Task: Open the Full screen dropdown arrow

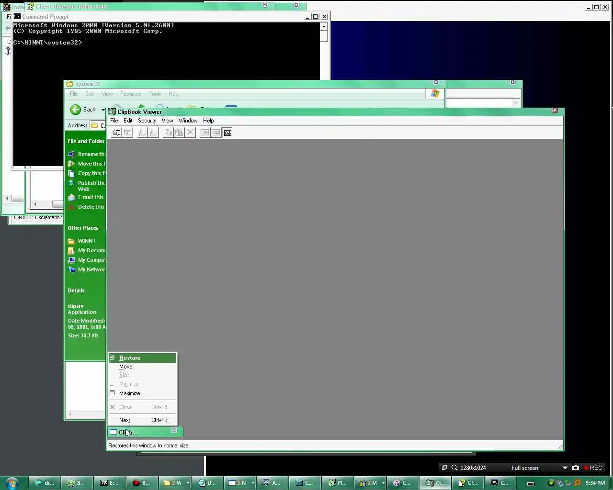Action: tap(565, 468)
